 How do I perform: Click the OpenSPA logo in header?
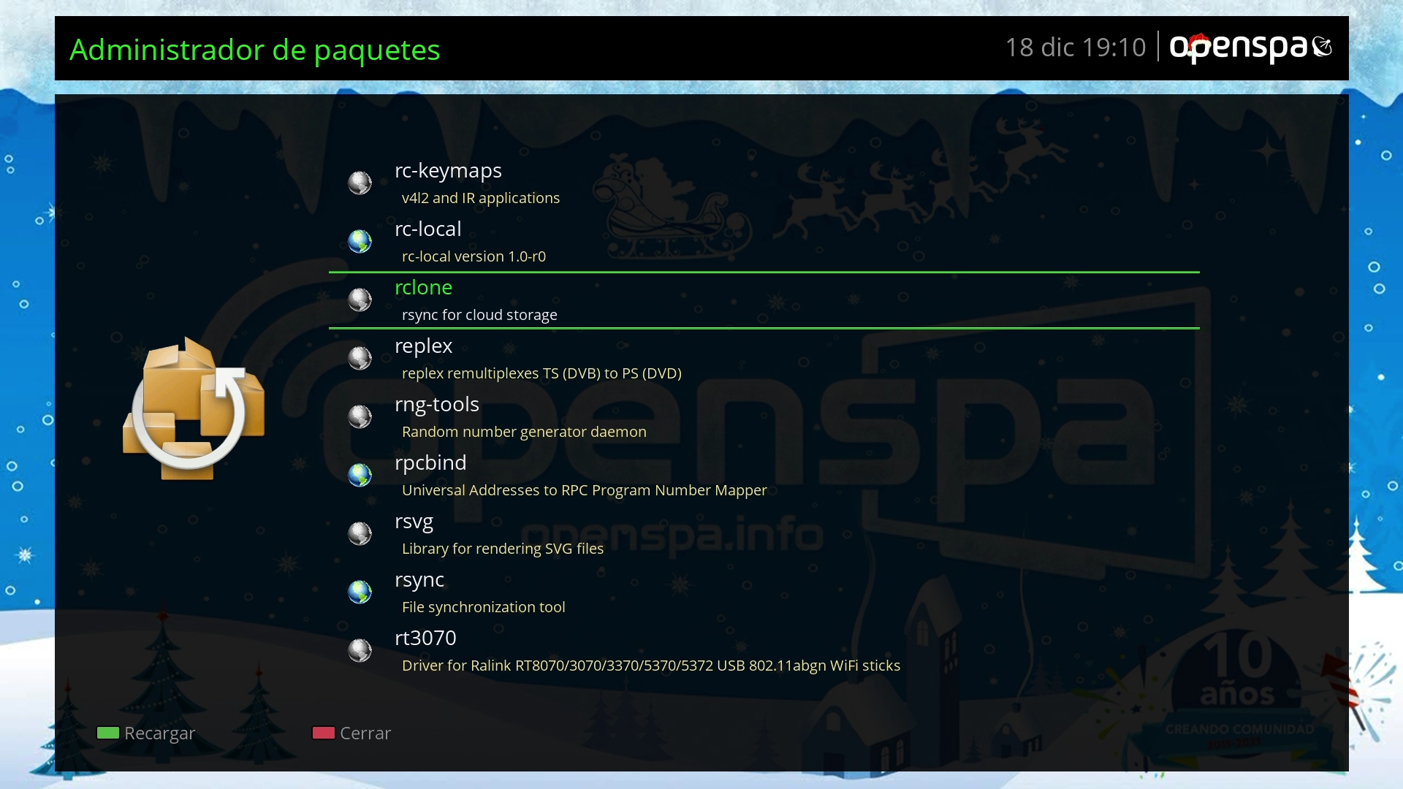(x=1251, y=47)
